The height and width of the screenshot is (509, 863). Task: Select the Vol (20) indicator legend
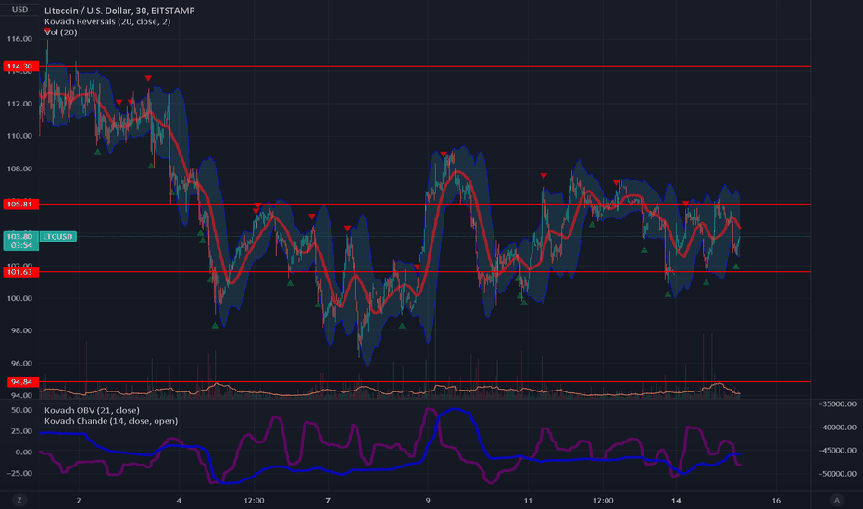[61, 32]
